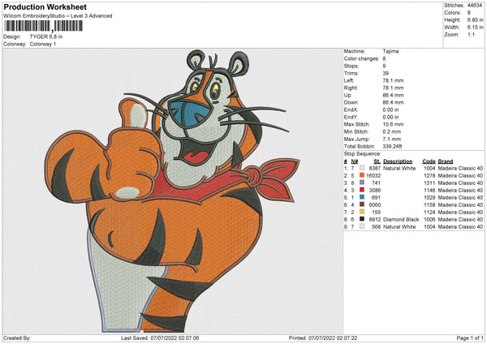Viewport: 487px width, 344px height.
Task: Choose the brown swatch beside 6060 stitches
Action: click(x=362, y=204)
